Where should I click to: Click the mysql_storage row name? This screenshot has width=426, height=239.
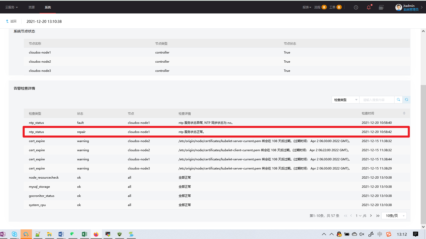(39, 187)
